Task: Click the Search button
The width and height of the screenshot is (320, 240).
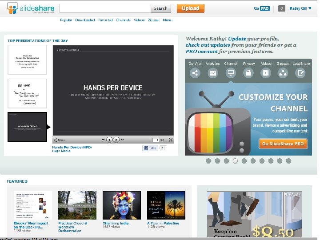Action: 160,8
